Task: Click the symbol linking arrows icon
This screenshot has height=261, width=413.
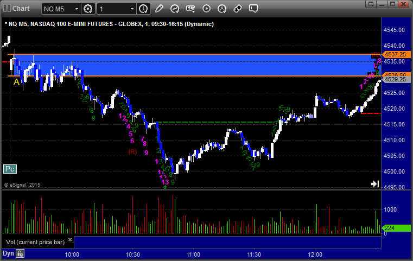Action: (x=238, y=9)
